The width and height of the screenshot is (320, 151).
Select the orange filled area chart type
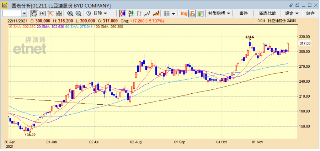coord(156,13)
